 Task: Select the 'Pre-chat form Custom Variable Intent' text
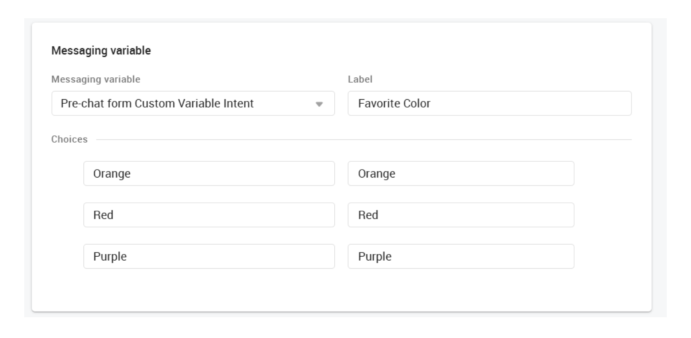[157, 103]
